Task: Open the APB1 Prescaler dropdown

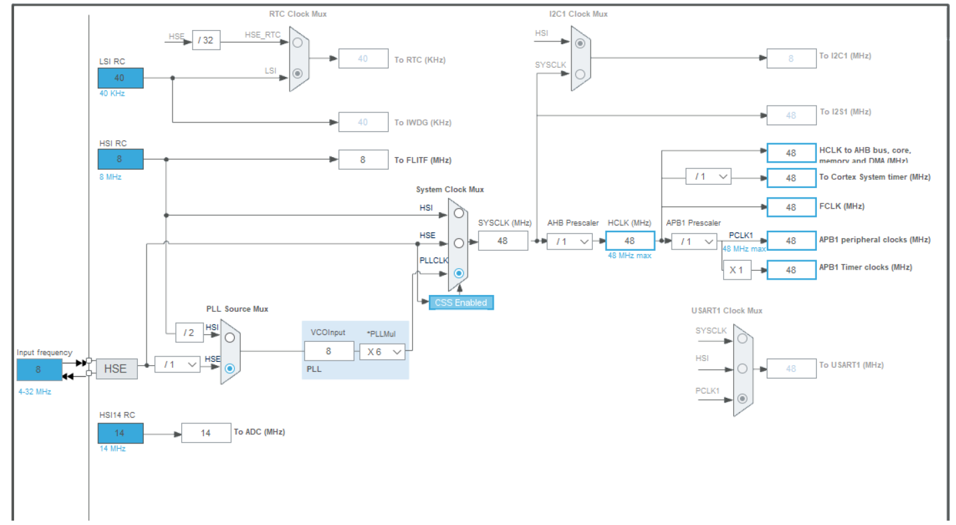Action: (x=694, y=241)
